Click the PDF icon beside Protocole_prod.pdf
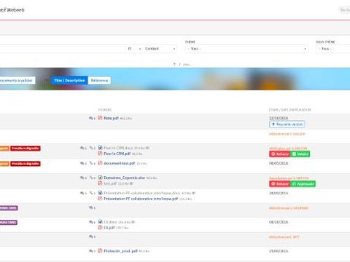Viewport: 350px width, 262px height. point(100,250)
